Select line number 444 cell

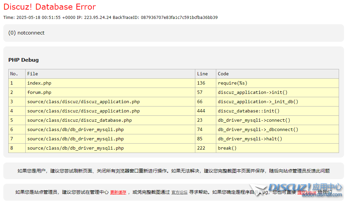[206, 111]
